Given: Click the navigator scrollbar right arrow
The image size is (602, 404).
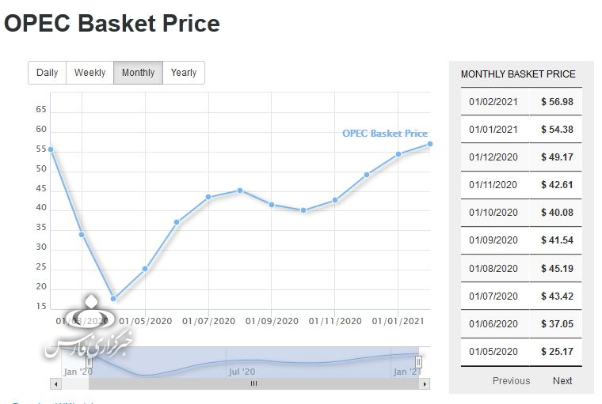Looking at the screenshot, I should tap(425, 383).
